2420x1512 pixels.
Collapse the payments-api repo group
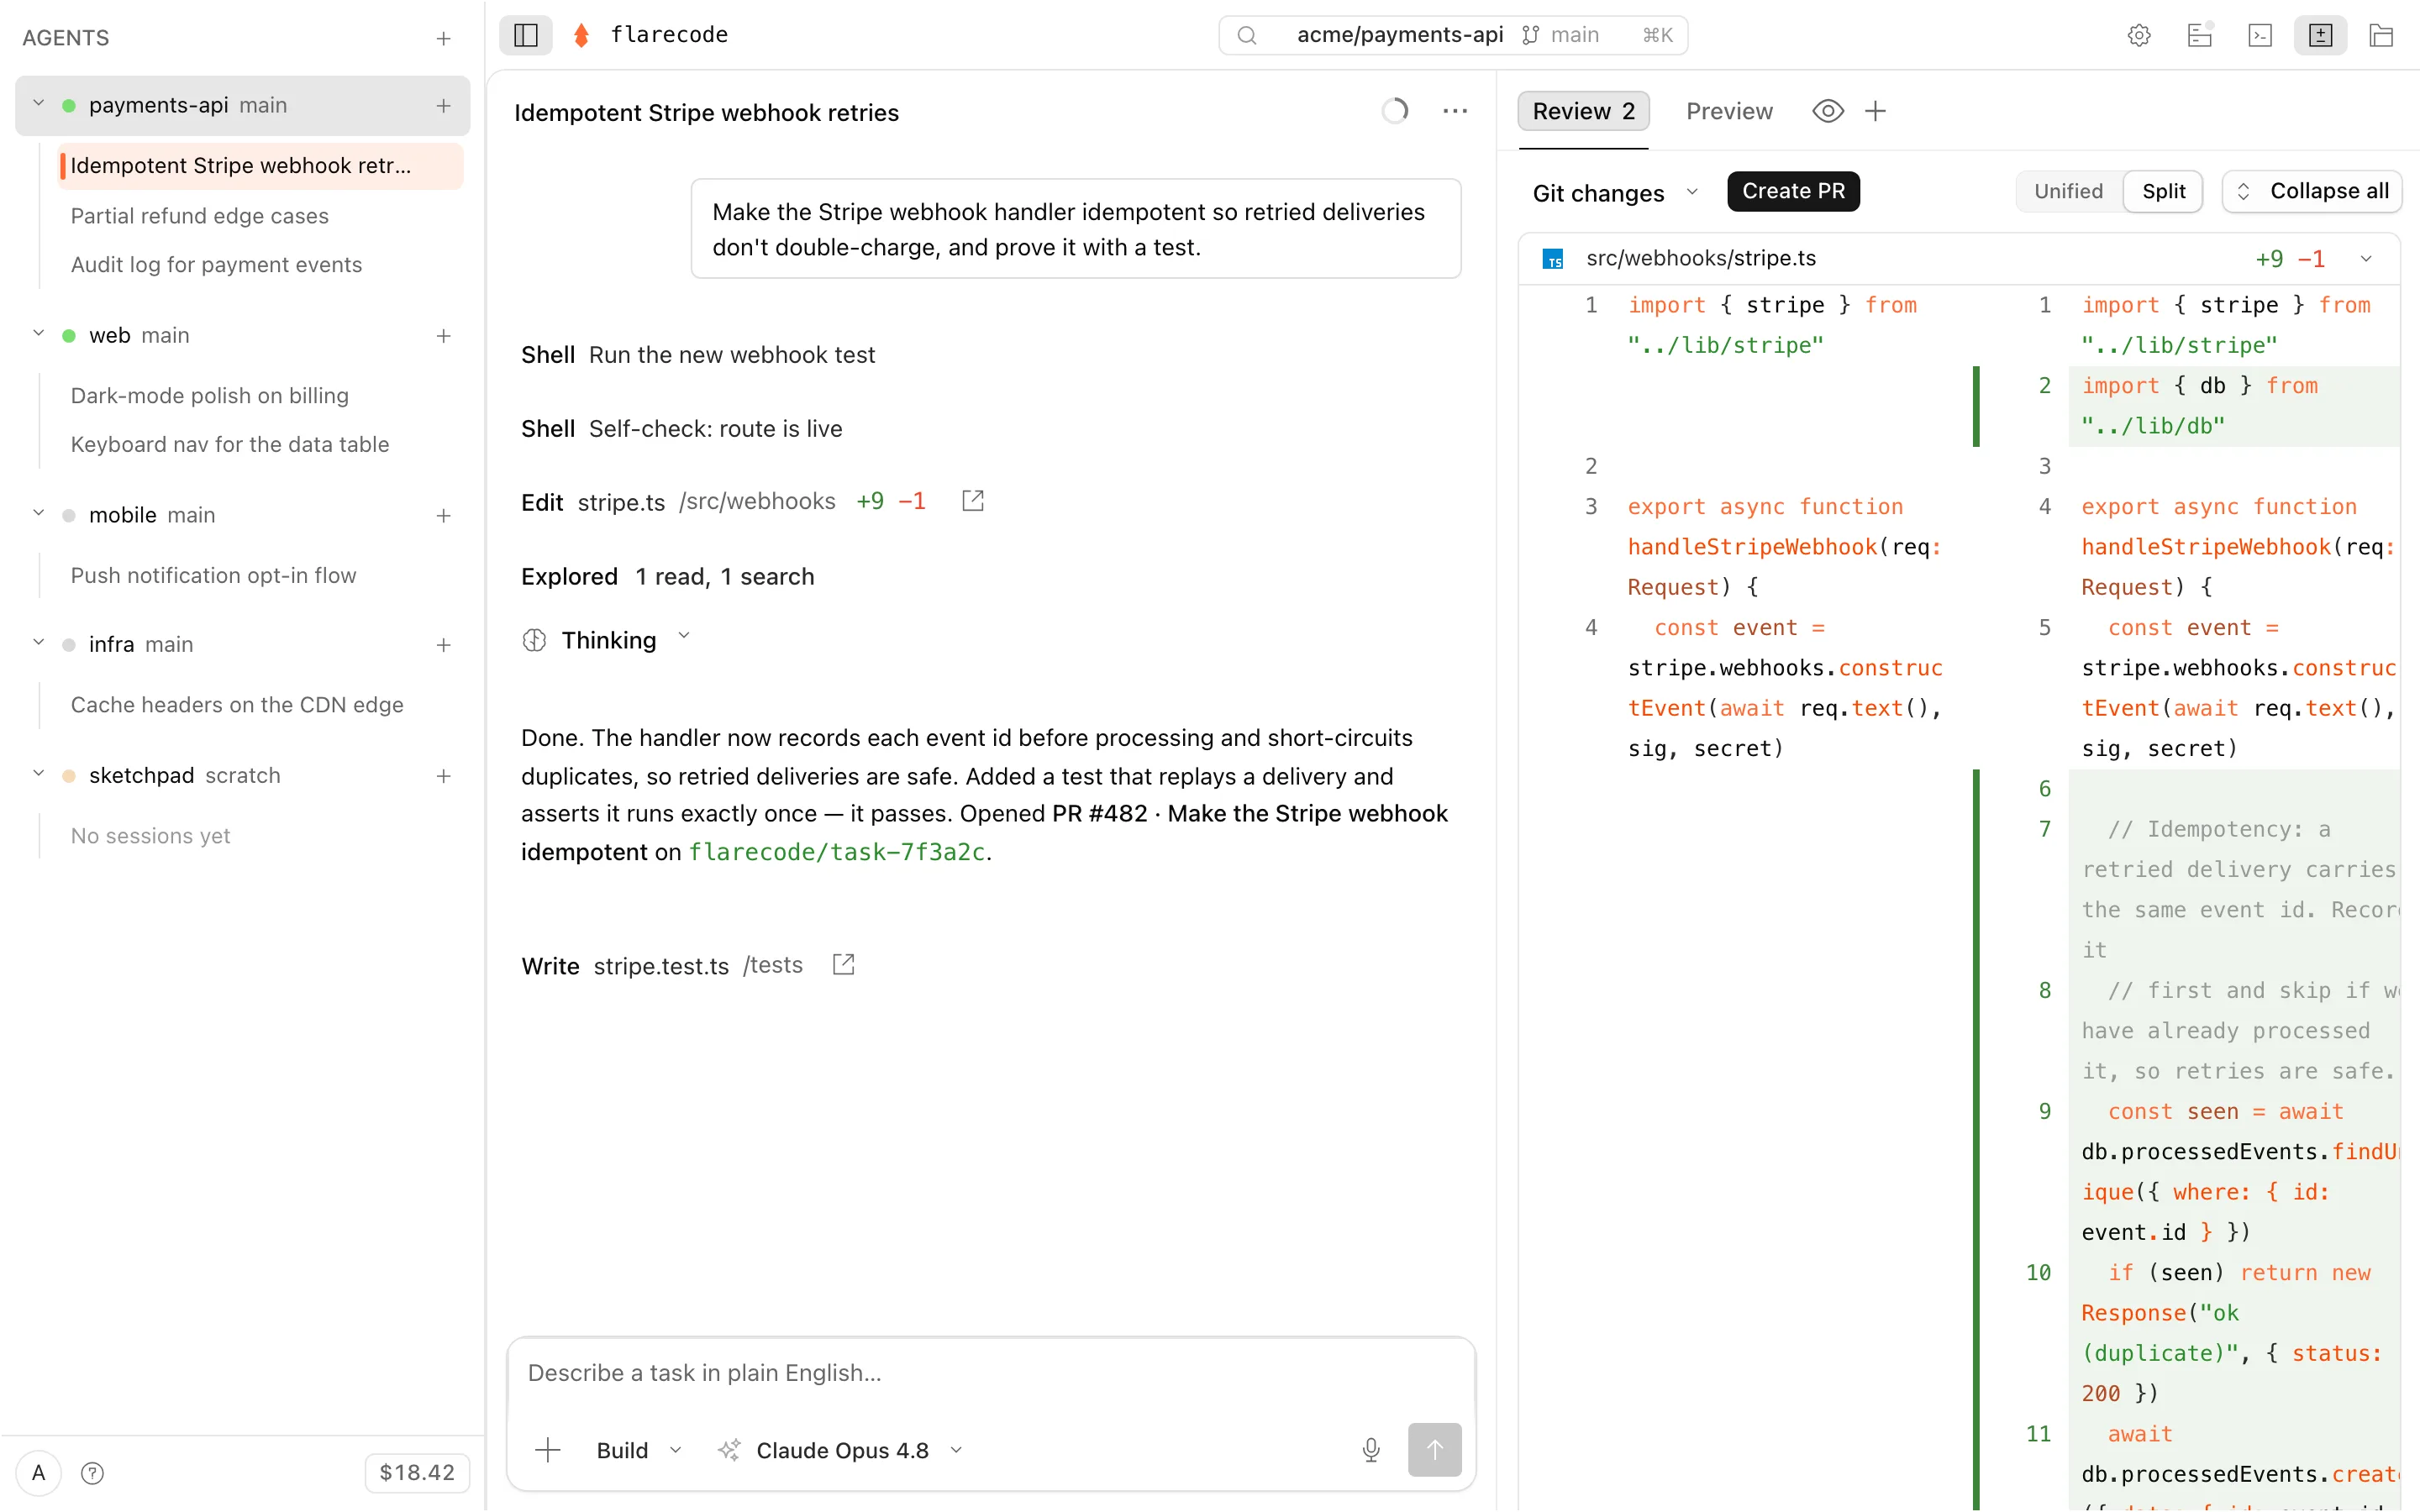pyautogui.click(x=39, y=104)
